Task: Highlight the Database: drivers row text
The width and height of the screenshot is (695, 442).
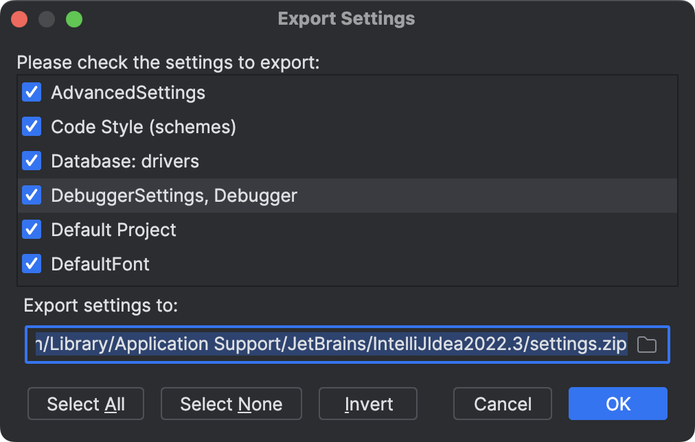Action: pos(125,161)
